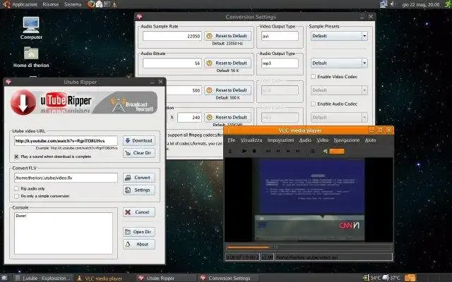The width and height of the screenshot is (452, 282).
Task: Toggle Play a sound when download is complete
Action: 16,157
